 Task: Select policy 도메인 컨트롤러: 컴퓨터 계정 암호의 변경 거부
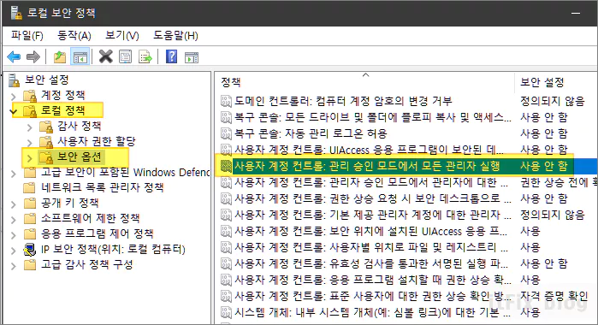pos(343,101)
